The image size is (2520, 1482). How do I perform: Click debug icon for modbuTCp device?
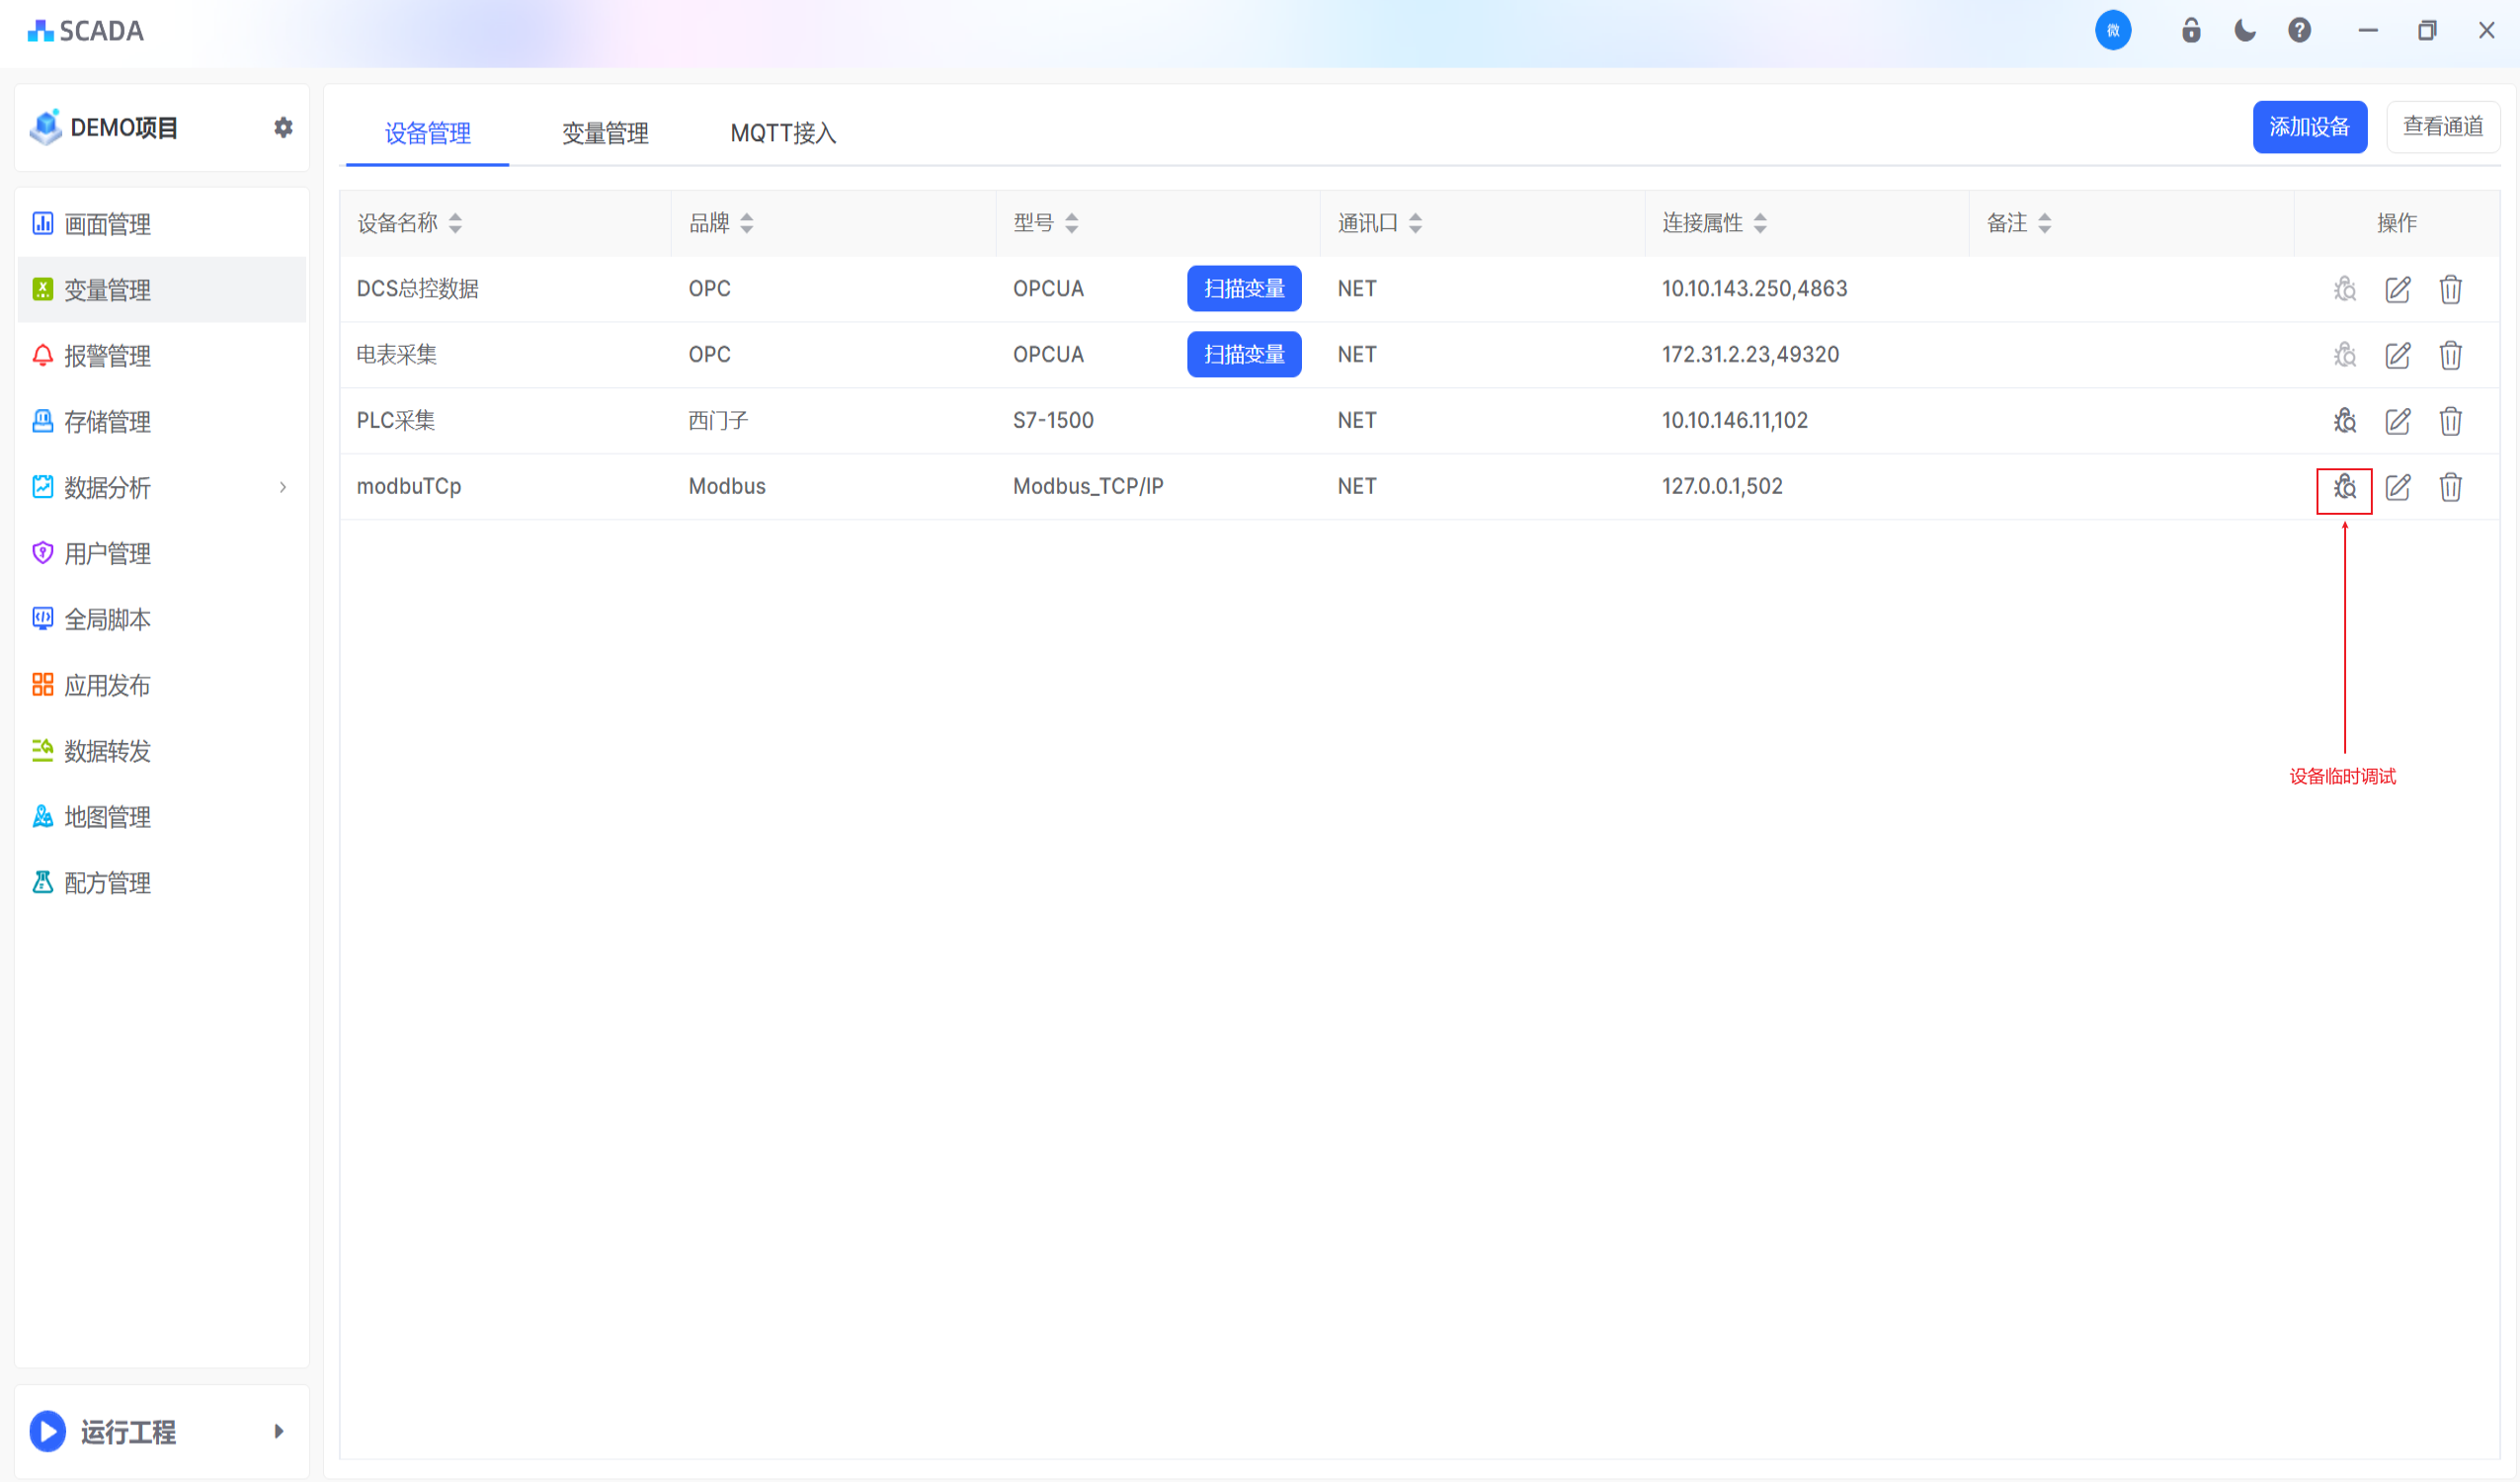click(2344, 487)
